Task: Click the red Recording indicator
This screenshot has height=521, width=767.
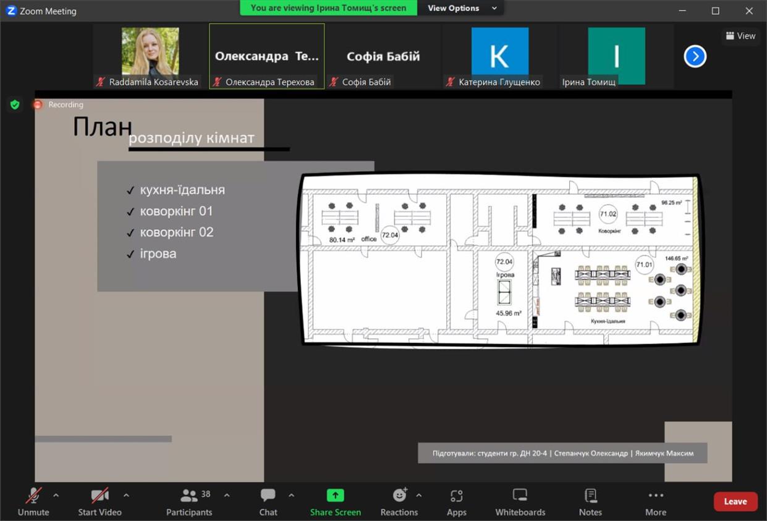Action: [58, 104]
